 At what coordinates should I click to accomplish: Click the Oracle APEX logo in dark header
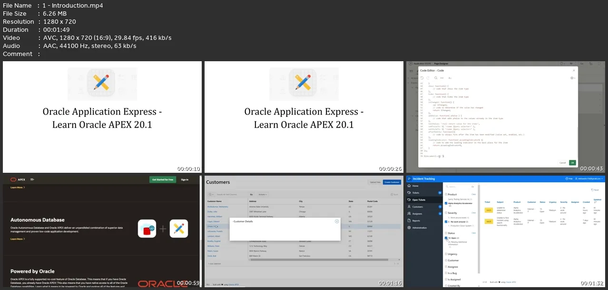(x=19, y=179)
